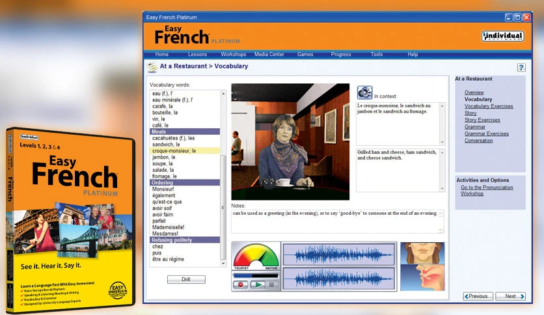Screen dimensions: 544x315
Task: Click the Tourist to Native pronunciation gauge
Action: click(256, 256)
